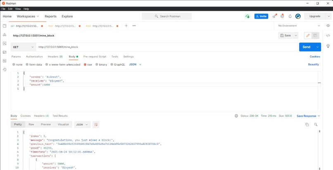The image size is (333, 170).
Task: Open the Edit menu
Action: [10, 9]
